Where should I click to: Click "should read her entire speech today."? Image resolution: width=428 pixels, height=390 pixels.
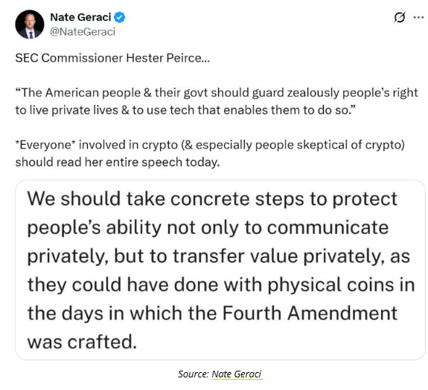(118, 163)
